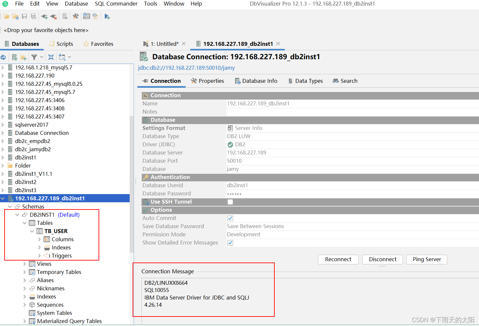This screenshot has width=479, height=326.
Task: Expand the sqlserver2017 connection node
Action: tap(3, 125)
